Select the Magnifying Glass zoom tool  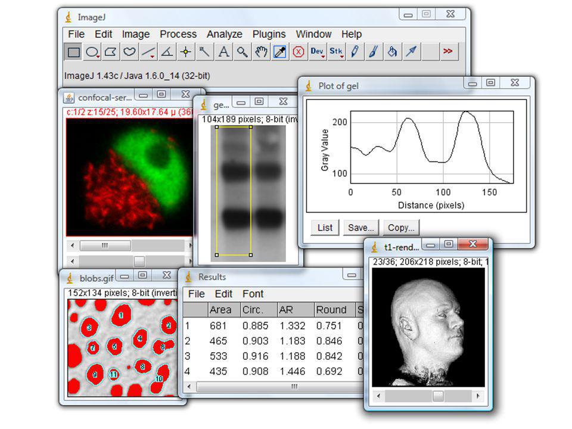[243, 52]
